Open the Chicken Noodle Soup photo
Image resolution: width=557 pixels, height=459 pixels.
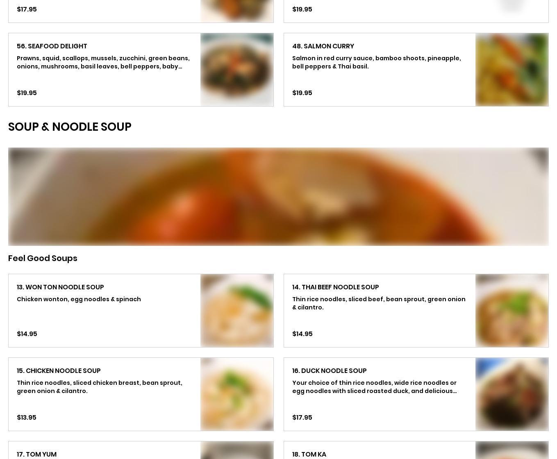click(x=237, y=394)
